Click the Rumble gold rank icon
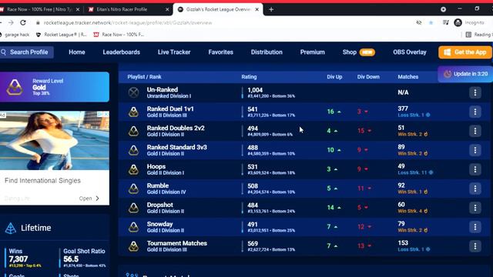493x277 pixels. pyautogui.click(x=133, y=189)
